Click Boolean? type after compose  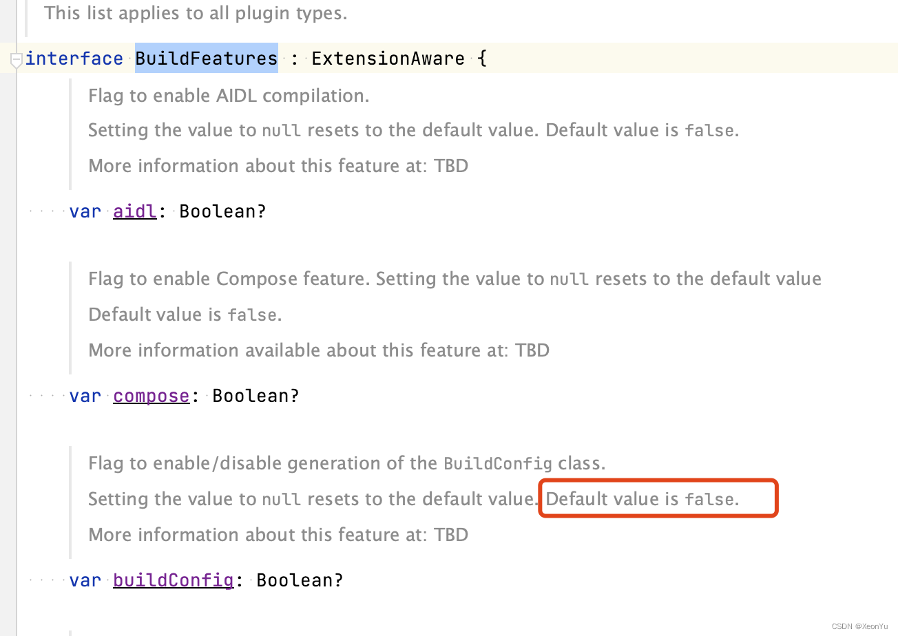tap(255, 396)
